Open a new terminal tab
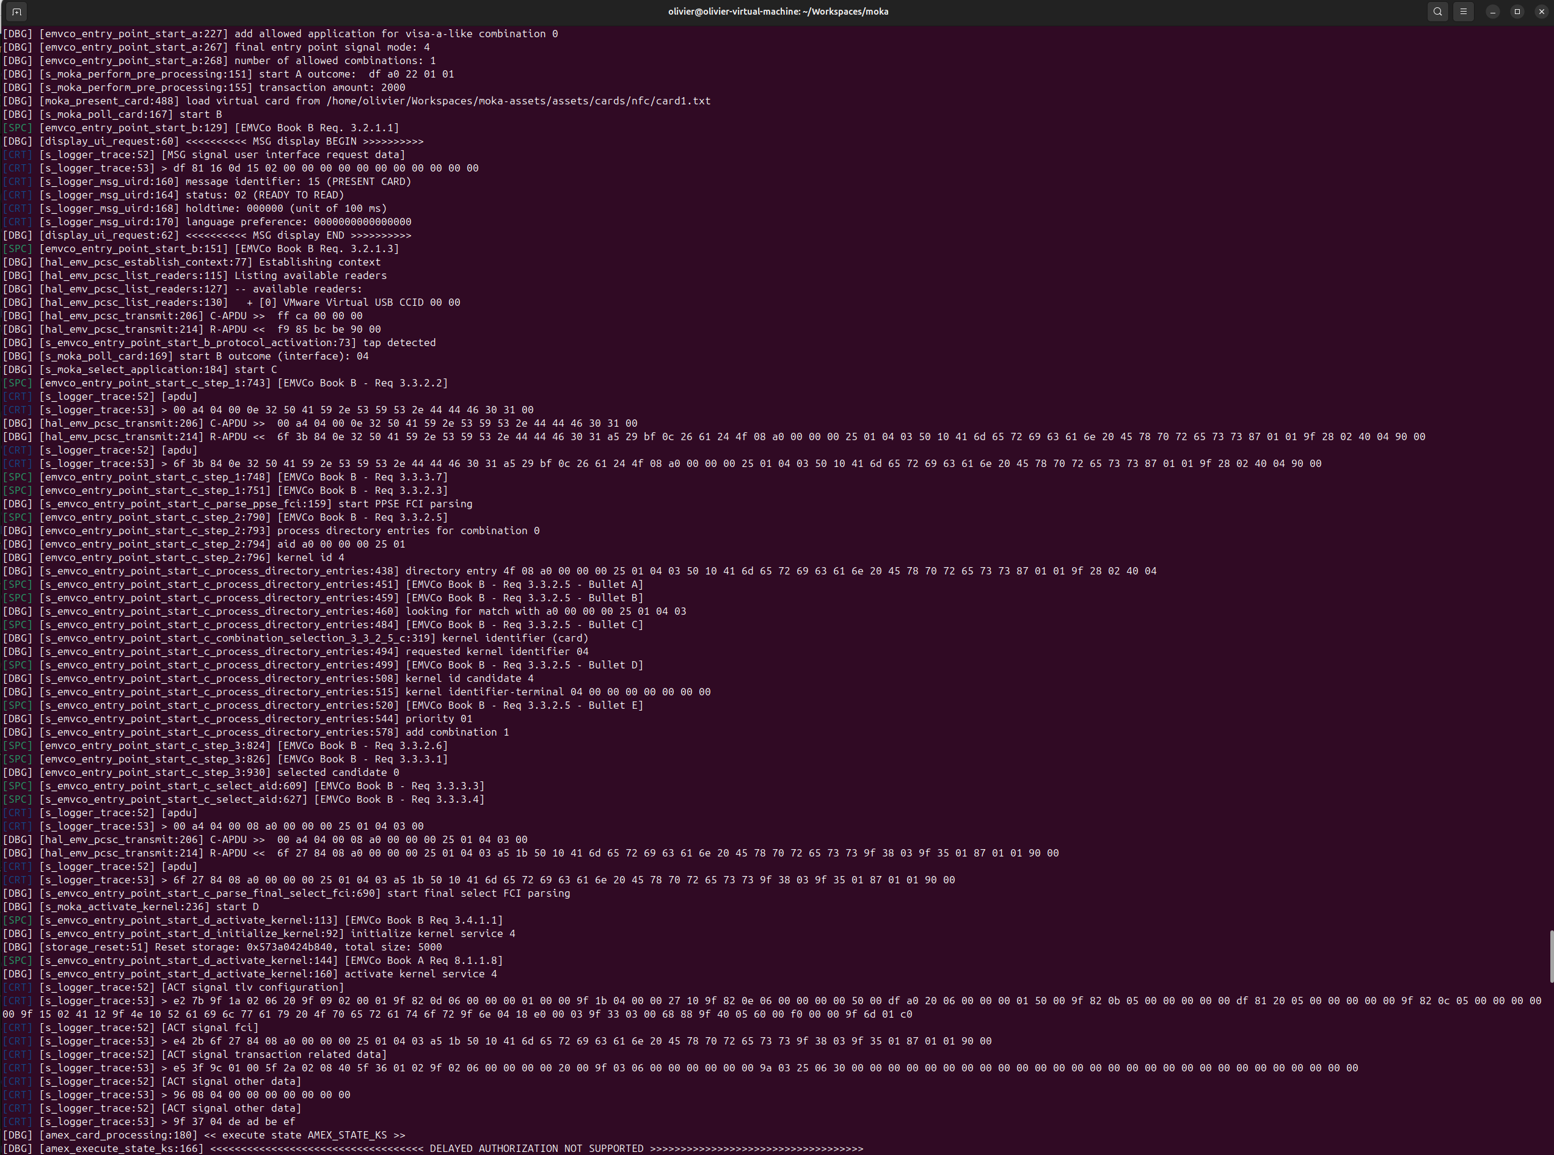The height and width of the screenshot is (1155, 1554). click(16, 11)
